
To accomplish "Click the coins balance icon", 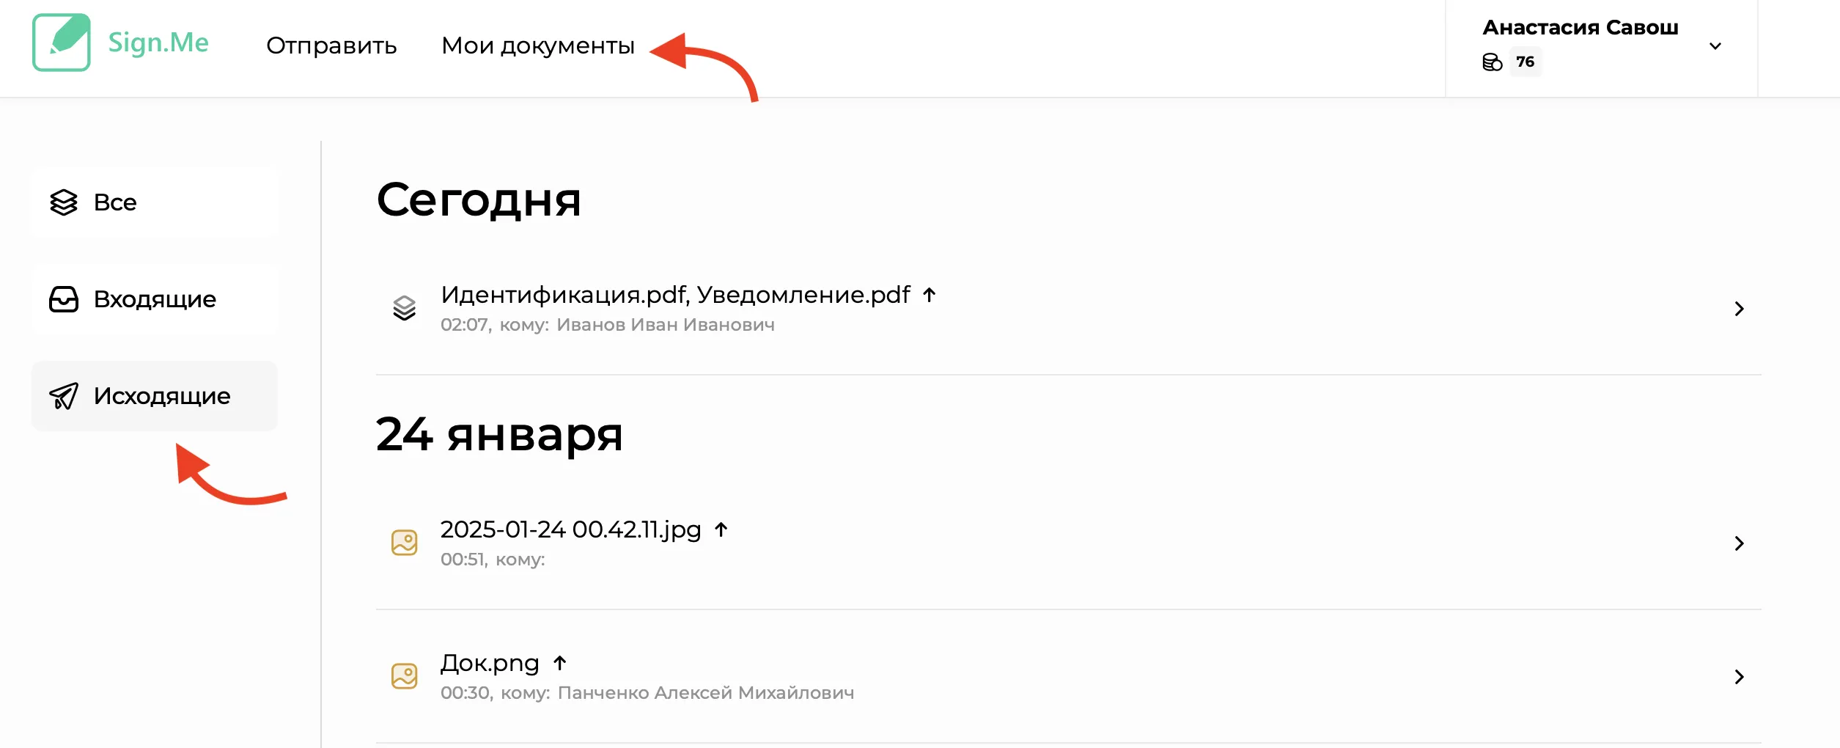I will pos(1492,62).
